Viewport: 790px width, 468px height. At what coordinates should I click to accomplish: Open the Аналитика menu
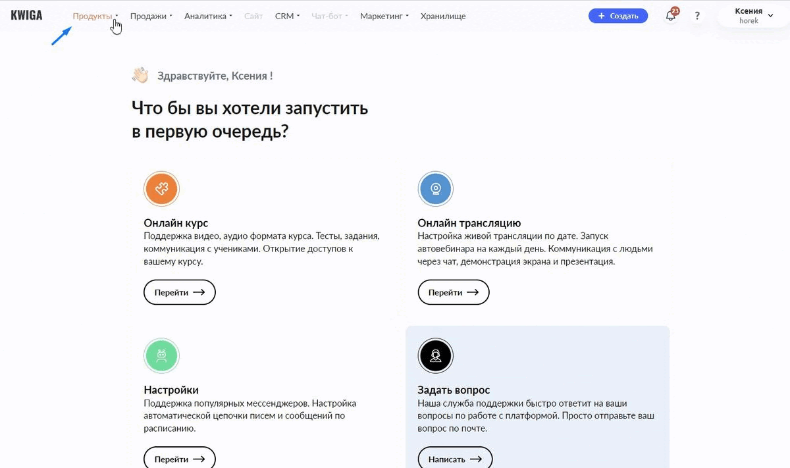[x=208, y=16]
